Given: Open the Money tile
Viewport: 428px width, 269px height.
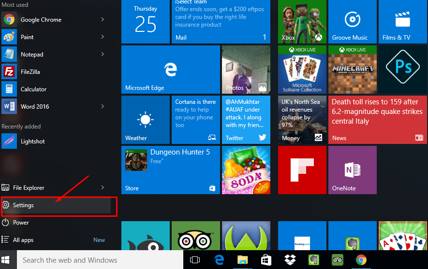Looking at the screenshot, I should click(302, 120).
